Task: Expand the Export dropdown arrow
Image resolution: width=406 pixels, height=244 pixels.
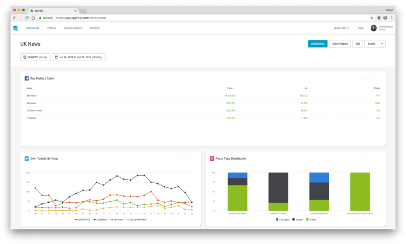Action: tap(382, 44)
